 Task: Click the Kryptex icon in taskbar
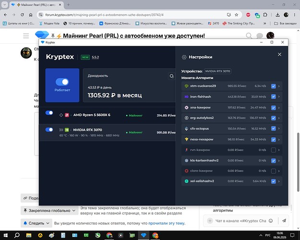click(144, 235)
